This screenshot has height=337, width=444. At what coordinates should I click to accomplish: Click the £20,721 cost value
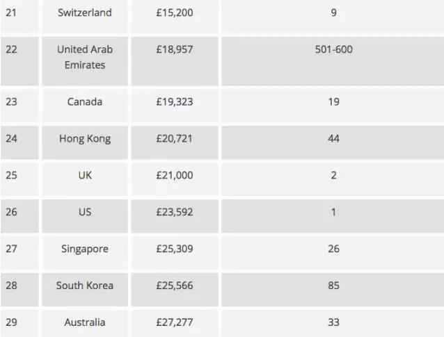point(175,138)
